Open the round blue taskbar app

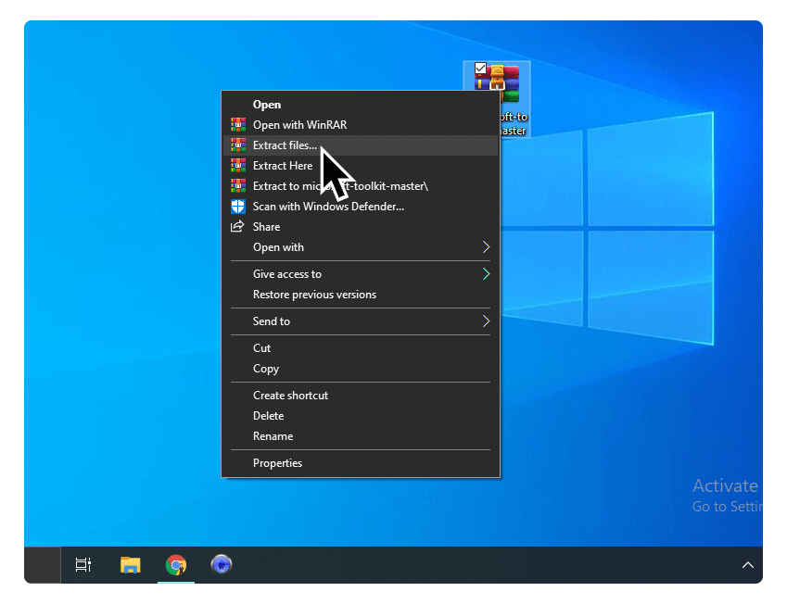coord(222,564)
